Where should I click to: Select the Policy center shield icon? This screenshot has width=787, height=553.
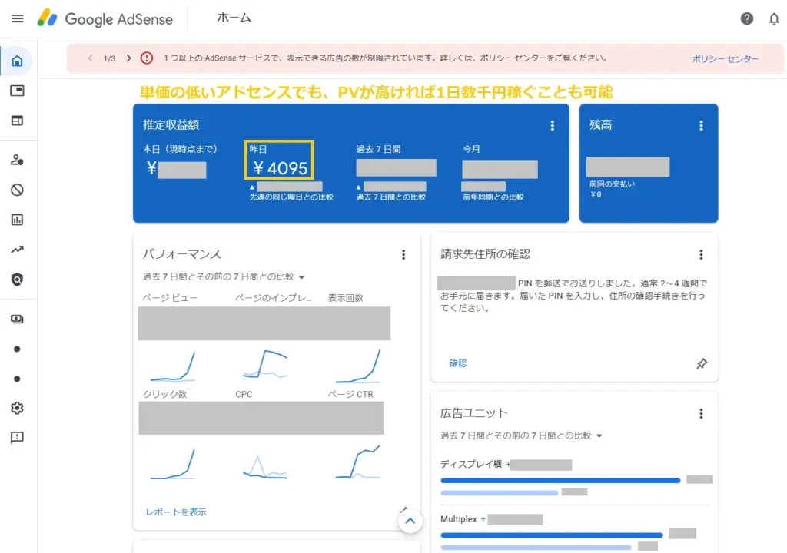(x=17, y=279)
